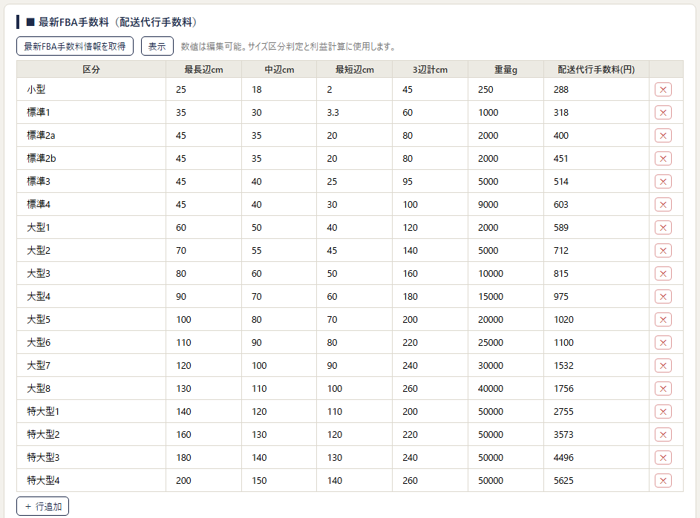The image size is (700, 518).
Task: Select the 小型 category name cell
Action: click(x=91, y=90)
